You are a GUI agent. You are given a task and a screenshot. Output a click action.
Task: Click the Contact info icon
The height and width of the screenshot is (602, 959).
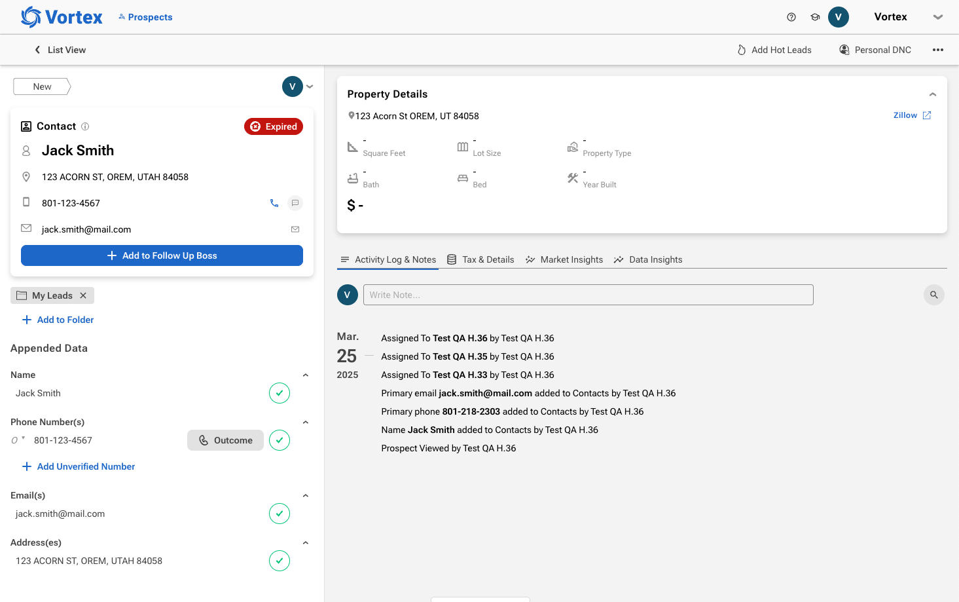pos(85,126)
